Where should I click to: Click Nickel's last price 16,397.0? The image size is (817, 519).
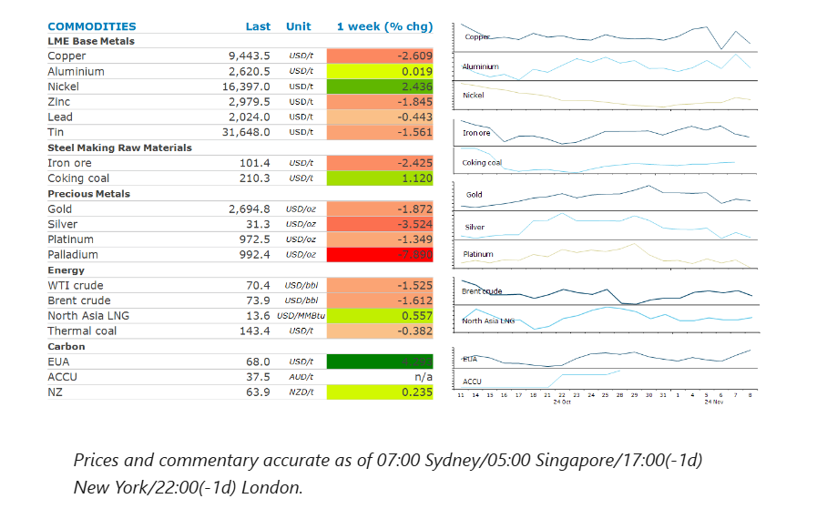(x=246, y=86)
